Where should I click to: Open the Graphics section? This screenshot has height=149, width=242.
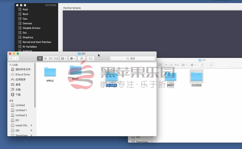pos(28,37)
